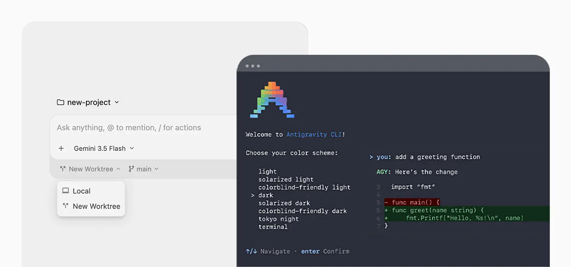
Task: Click the laptop icon next to Local
Action: [x=65, y=191]
